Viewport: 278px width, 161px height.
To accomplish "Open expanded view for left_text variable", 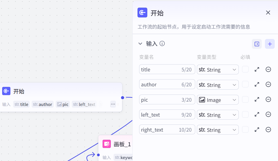I will [x=257, y=114].
